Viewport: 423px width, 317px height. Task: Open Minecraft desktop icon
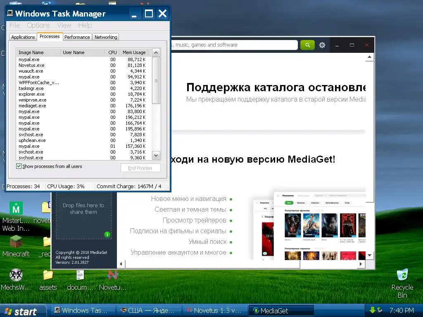(x=16, y=246)
